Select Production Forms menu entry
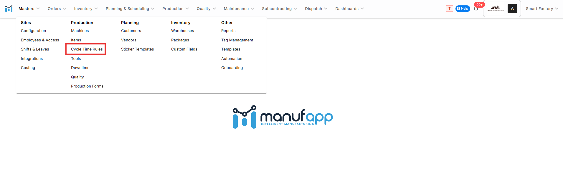Screen dimensions: 563x185 coord(87,86)
